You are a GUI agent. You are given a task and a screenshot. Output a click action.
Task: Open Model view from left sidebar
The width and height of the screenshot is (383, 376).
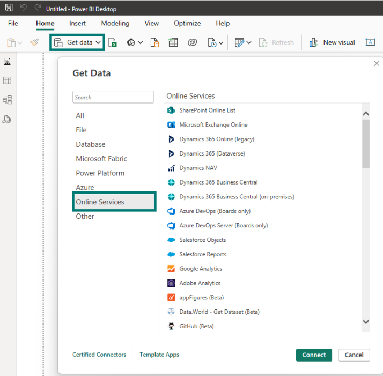pos(7,100)
